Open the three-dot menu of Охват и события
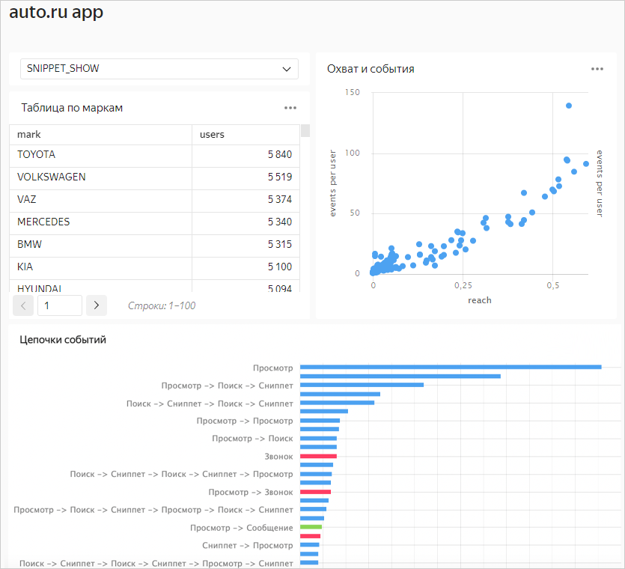Screen dimensions: 625x569 [x=597, y=69]
